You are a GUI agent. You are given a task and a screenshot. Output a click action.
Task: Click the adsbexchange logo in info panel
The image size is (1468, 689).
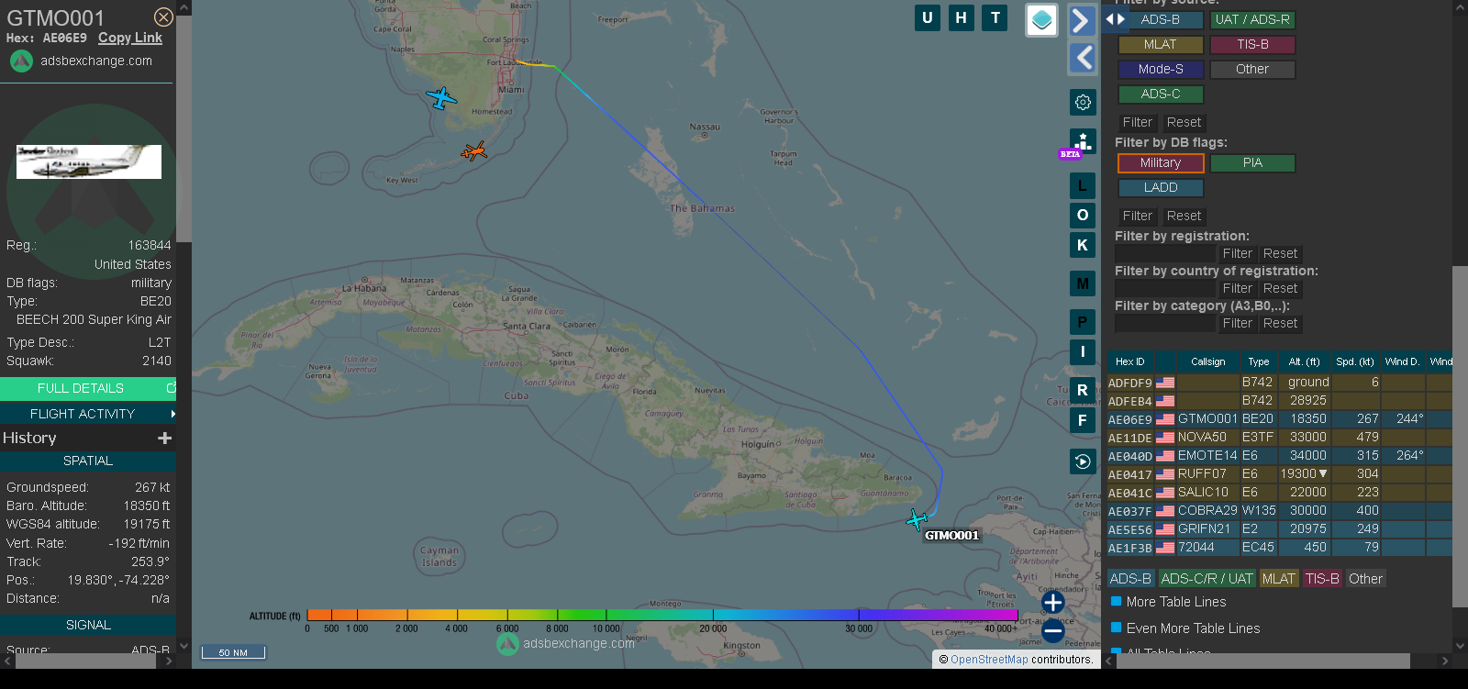pos(21,61)
